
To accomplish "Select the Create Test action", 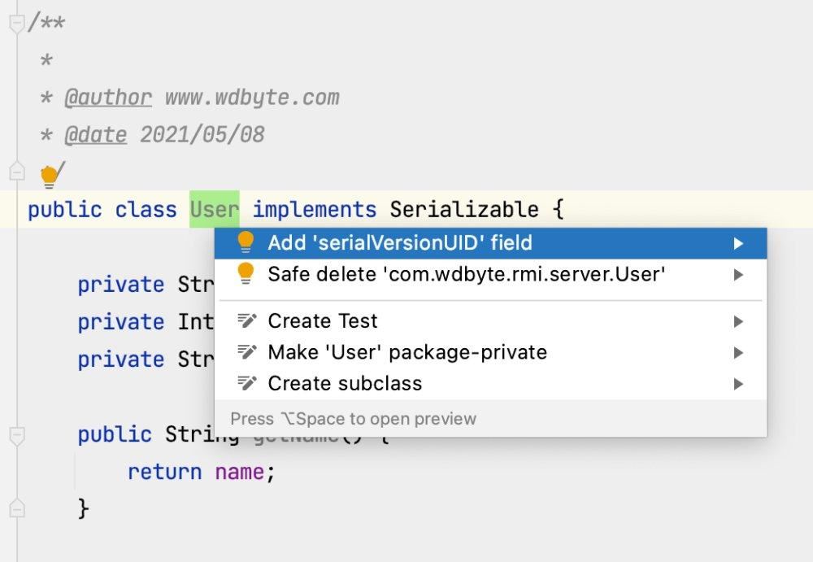I will point(323,320).
